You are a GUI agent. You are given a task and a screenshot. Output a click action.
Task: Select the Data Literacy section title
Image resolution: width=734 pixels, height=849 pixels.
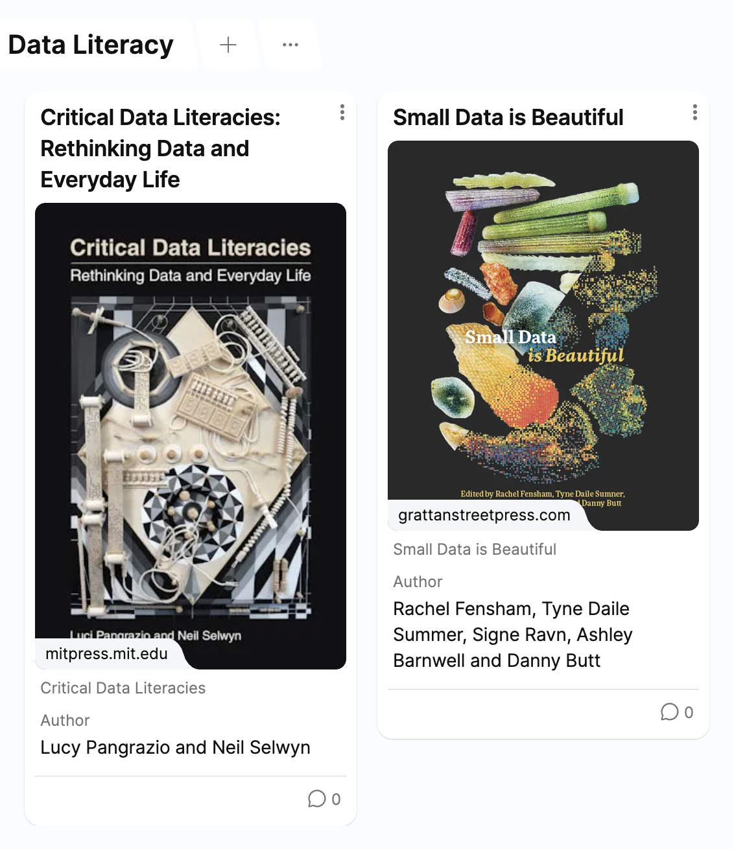pyautogui.click(x=91, y=45)
